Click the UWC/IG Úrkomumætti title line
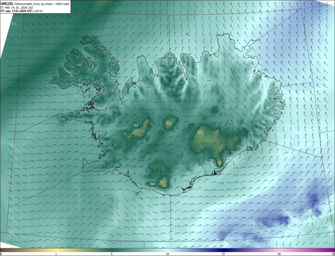The width and height of the screenshot is (335, 256). click(x=35, y=4)
